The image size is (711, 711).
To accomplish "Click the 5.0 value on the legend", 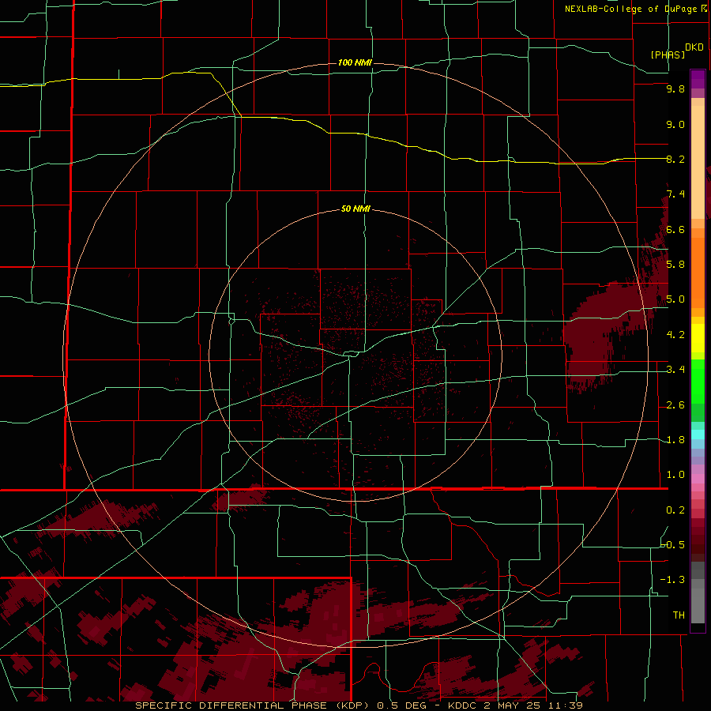I will point(675,299).
